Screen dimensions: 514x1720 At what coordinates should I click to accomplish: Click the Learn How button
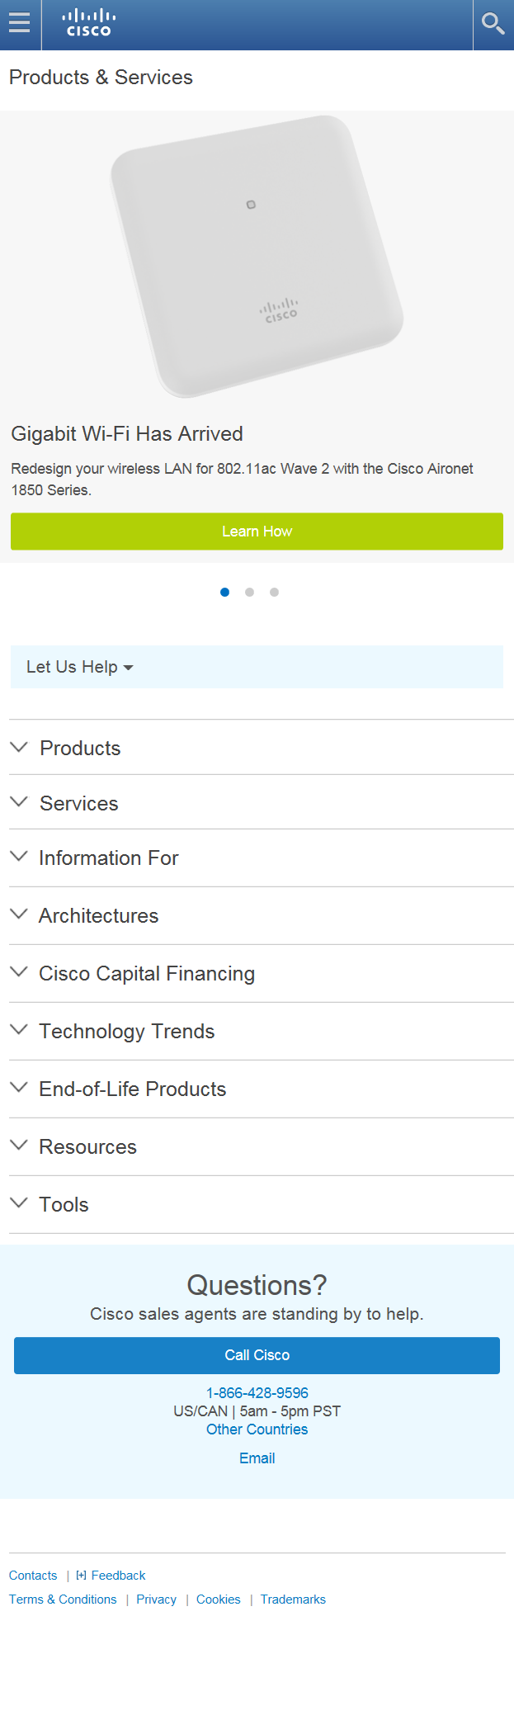[257, 532]
